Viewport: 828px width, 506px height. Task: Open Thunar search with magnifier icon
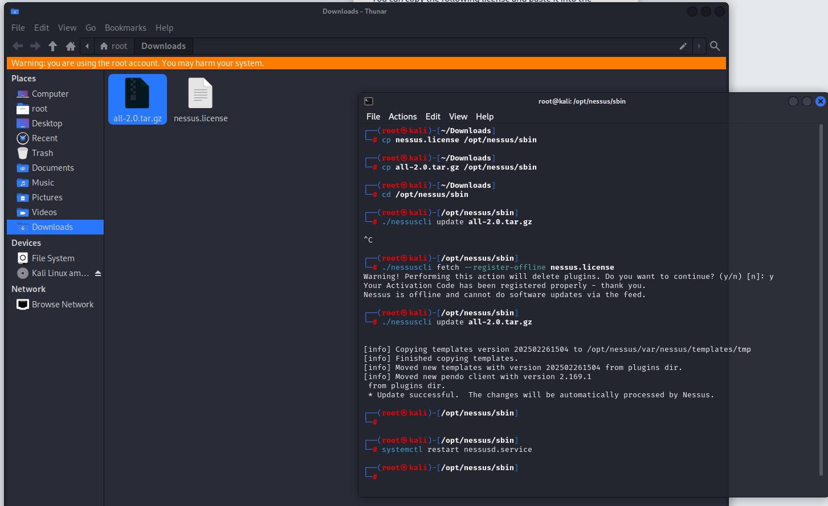click(x=715, y=46)
